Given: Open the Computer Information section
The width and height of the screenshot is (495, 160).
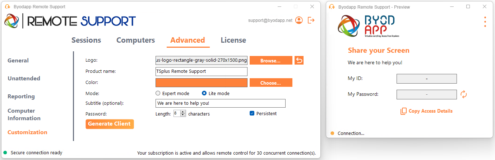Looking at the screenshot, I should (x=24, y=114).
